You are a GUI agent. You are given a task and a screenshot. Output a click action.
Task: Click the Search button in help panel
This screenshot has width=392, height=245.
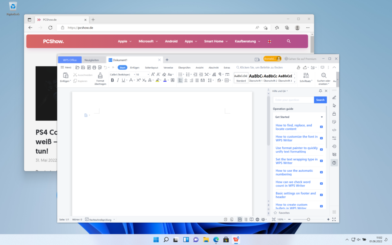pyautogui.click(x=320, y=100)
